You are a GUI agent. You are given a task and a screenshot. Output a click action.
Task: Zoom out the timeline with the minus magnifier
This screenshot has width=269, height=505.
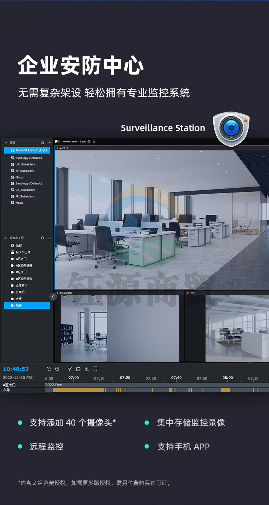click(x=49, y=369)
